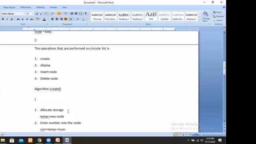
Task: Open the References tab
Action: 26,7
